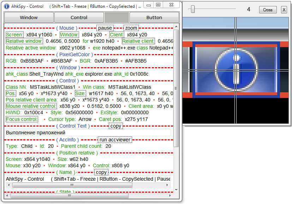This screenshot has width=292, height=204.
Task: Click the magnified info icon in zoom preview
Action: point(236,70)
